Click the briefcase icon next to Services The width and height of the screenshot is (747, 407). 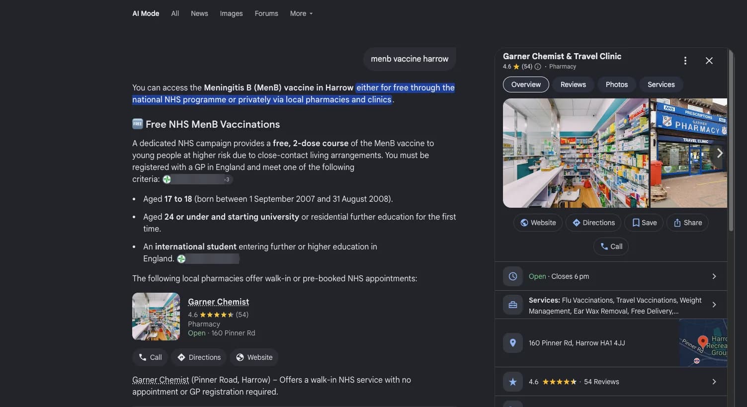(513, 305)
